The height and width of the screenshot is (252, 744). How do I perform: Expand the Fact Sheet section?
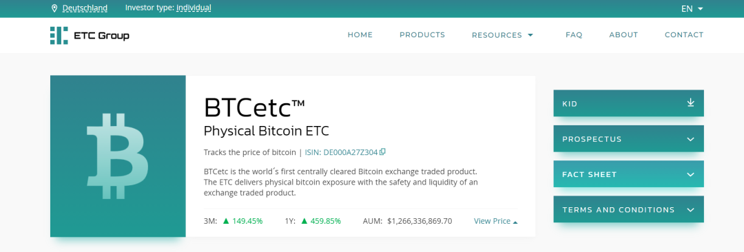(x=628, y=174)
